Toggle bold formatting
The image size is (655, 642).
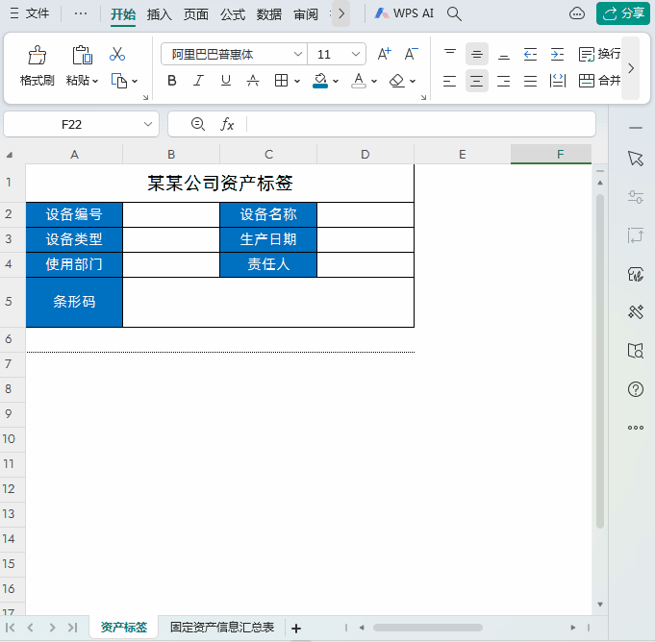pyautogui.click(x=172, y=81)
